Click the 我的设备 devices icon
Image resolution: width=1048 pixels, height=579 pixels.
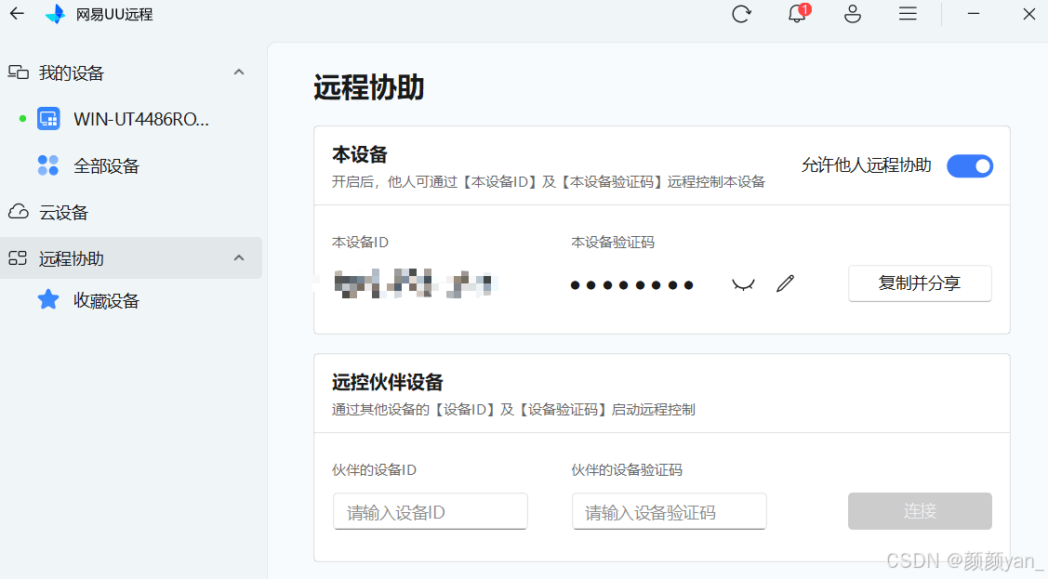point(18,72)
